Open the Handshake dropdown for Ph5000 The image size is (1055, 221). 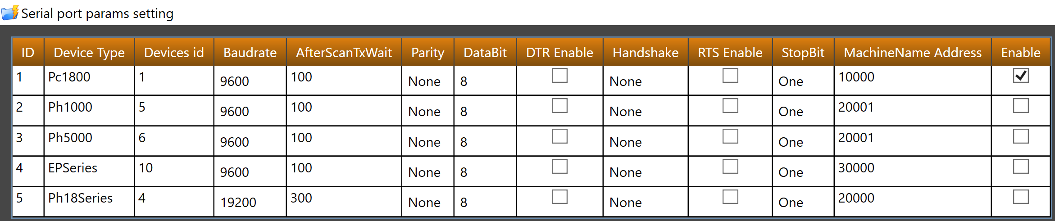(x=646, y=142)
